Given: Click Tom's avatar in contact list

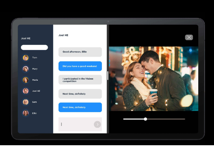Looking at the screenshot, I should click(26, 58).
